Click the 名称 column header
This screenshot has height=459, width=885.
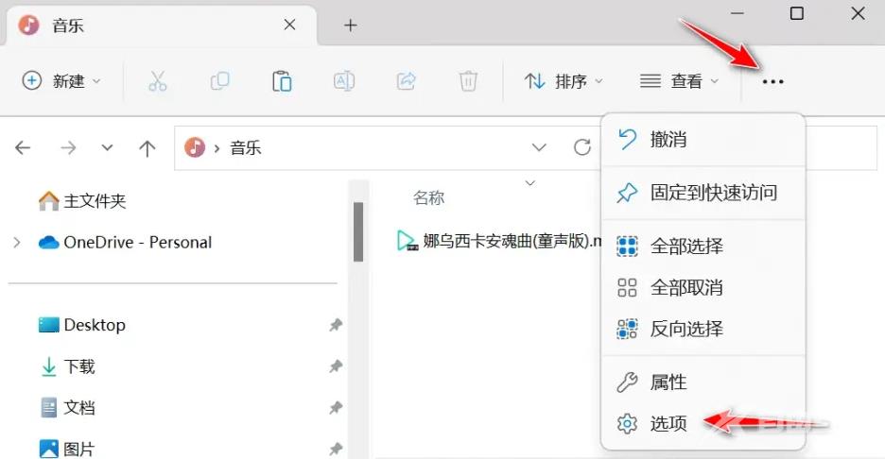click(429, 198)
